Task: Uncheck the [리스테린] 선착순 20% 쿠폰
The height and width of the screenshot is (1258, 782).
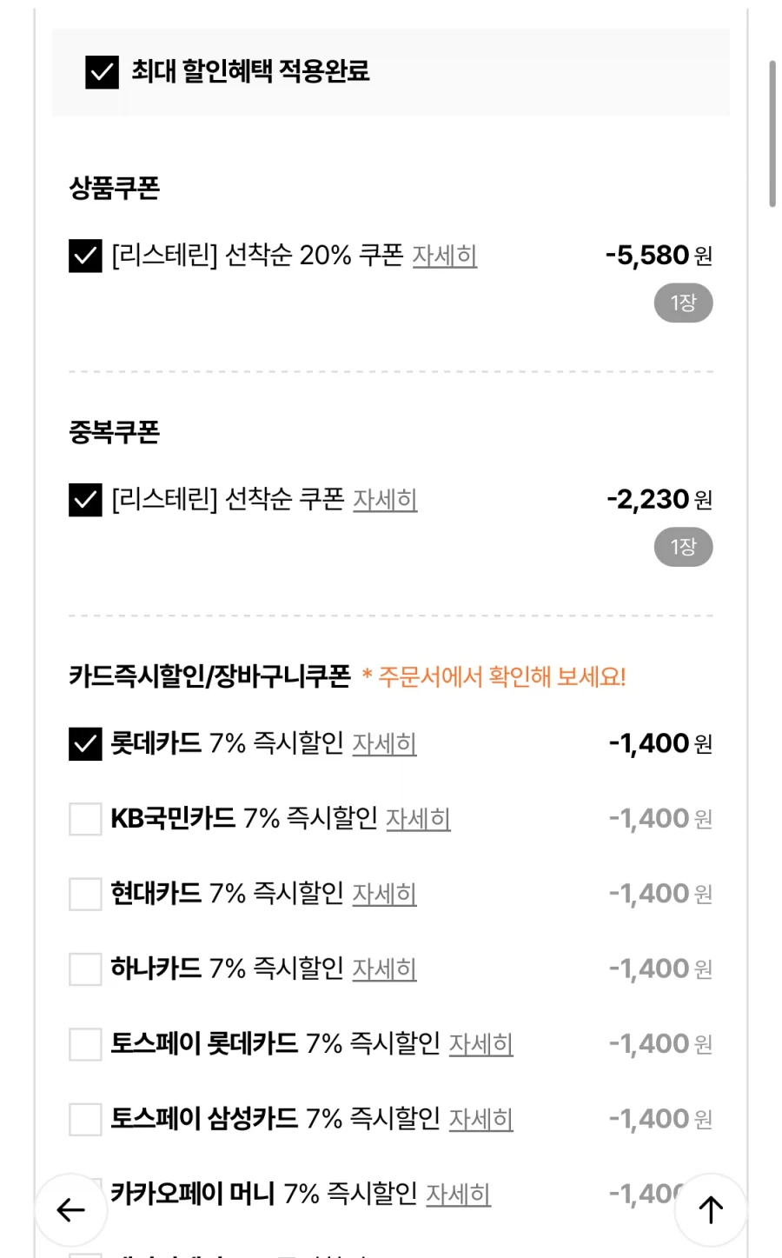Action: pyautogui.click(x=83, y=255)
